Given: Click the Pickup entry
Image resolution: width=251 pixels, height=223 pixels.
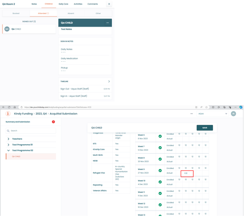Looking at the screenshot, I should 85,69.
